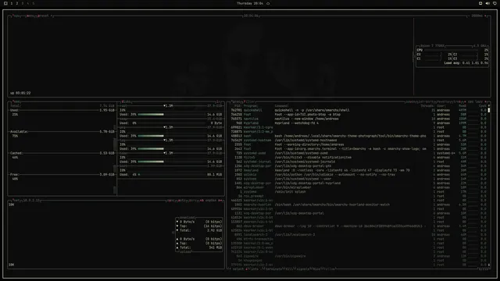Select the wireplumber process row
This screenshot has width=500, height=281.
(358, 187)
